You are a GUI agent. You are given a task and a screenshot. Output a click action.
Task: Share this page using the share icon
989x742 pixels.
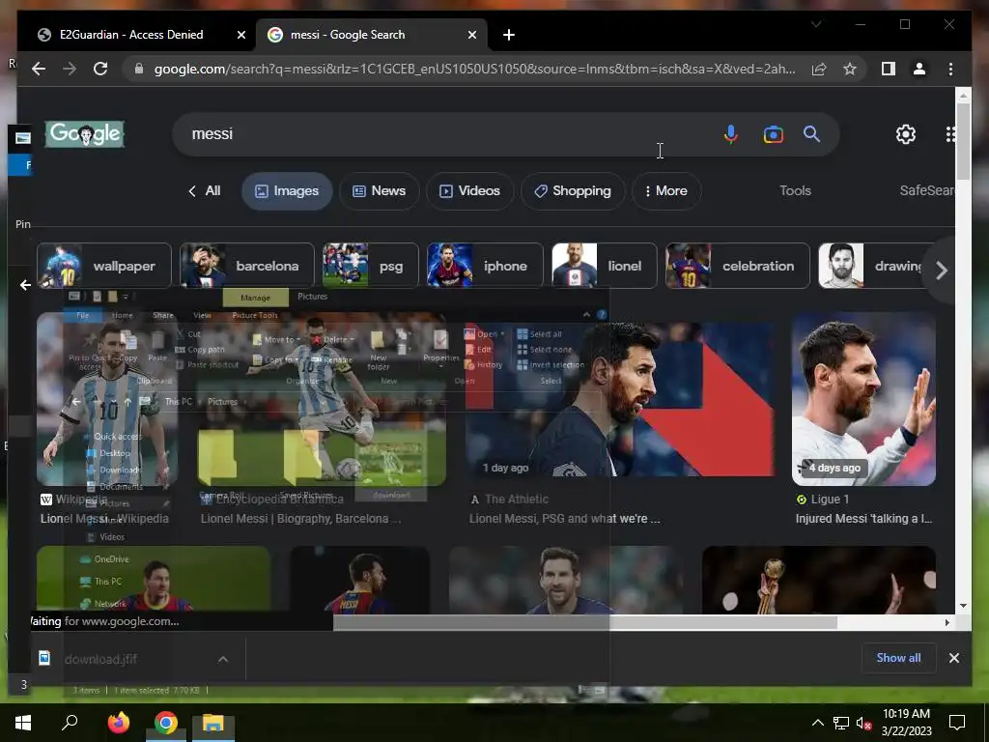pos(819,69)
